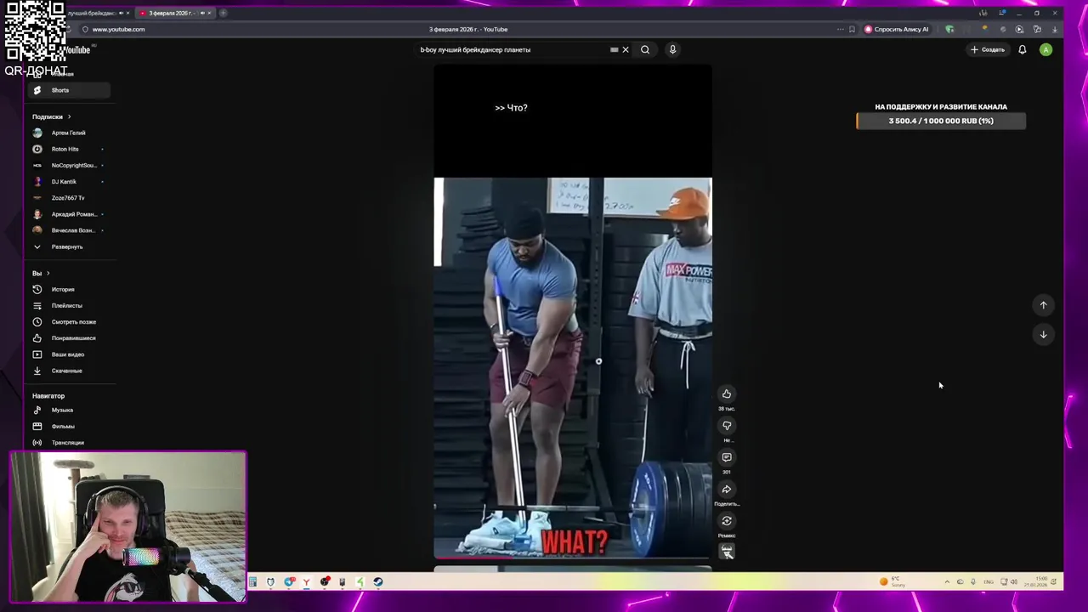The width and height of the screenshot is (1088, 612).
Task: Open Артем Гелий subscription channel
Action: tap(68, 133)
